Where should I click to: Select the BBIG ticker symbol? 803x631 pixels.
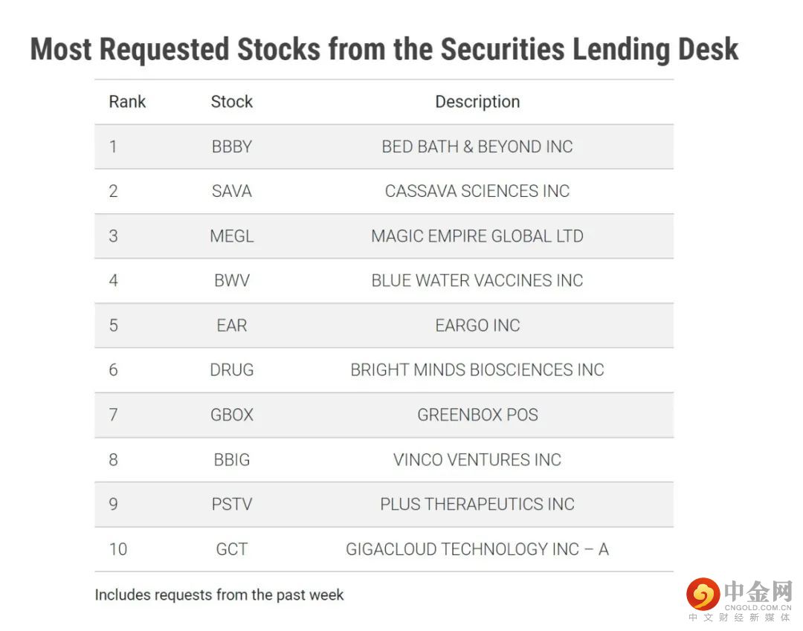231,460
